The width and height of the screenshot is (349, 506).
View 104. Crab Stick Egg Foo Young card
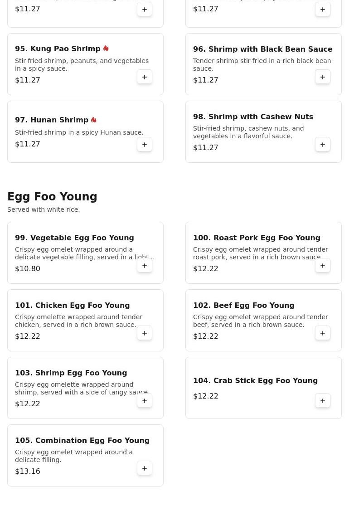(x=263, y=388)
